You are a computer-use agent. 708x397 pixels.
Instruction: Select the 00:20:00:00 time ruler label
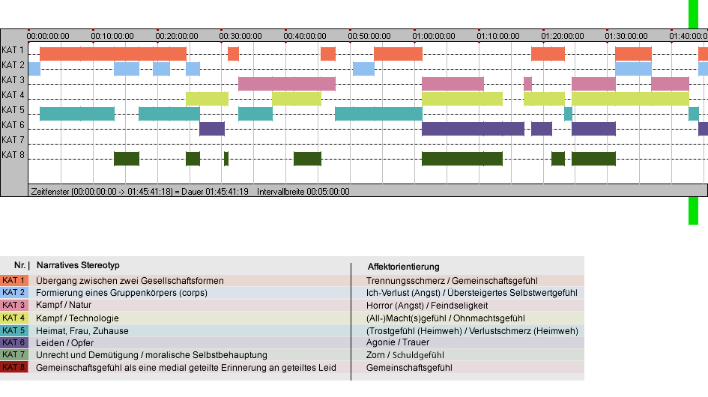coord(177,36)
